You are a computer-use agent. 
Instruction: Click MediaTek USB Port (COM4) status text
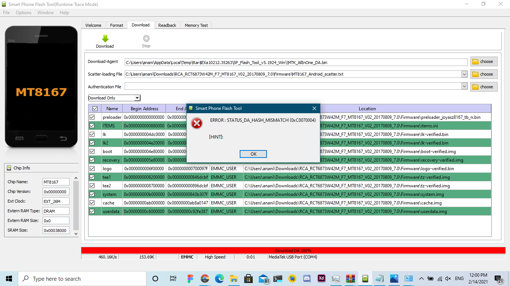point(293,257)
